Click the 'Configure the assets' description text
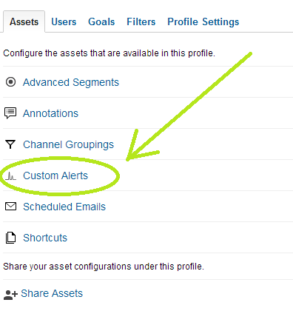The width and height of the screenshot is (293, 311). [109, 53]
